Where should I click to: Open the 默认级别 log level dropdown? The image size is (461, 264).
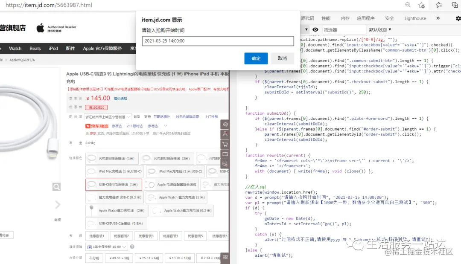pyautogui.click(x=380, y=30)
